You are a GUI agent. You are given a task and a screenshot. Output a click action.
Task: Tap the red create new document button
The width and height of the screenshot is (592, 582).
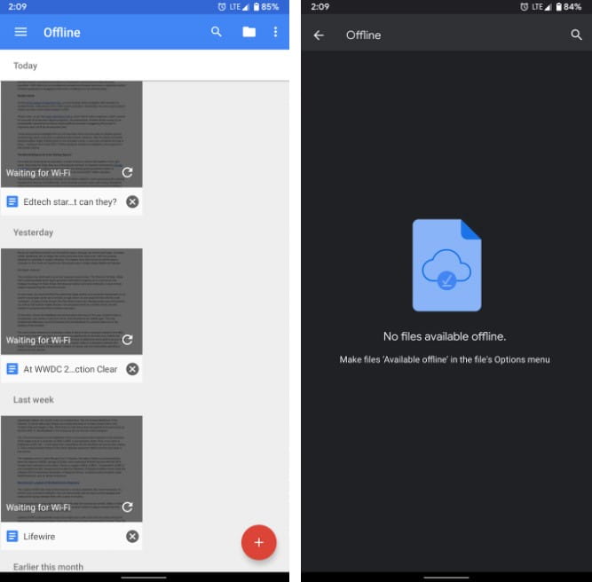click(x=258, y=542)
